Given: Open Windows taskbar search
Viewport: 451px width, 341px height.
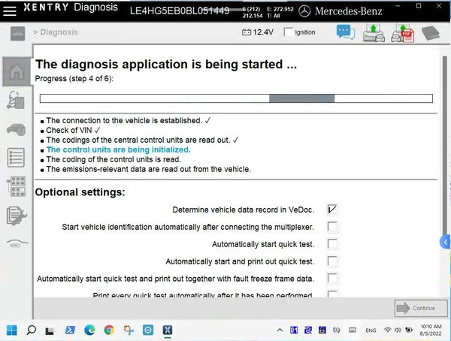Looking at the screenshot, I should click(31, 330).
